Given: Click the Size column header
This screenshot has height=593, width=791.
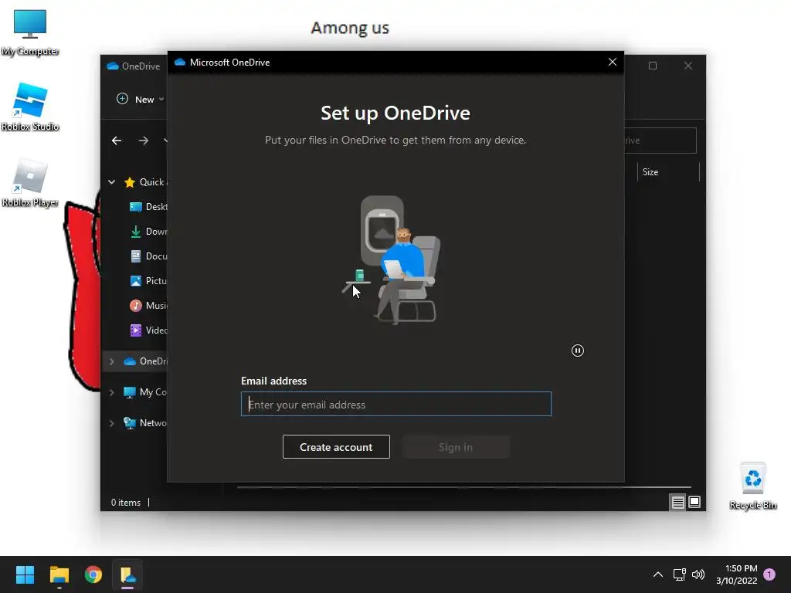Looking at the screenshot, I should tap(650, 172).
